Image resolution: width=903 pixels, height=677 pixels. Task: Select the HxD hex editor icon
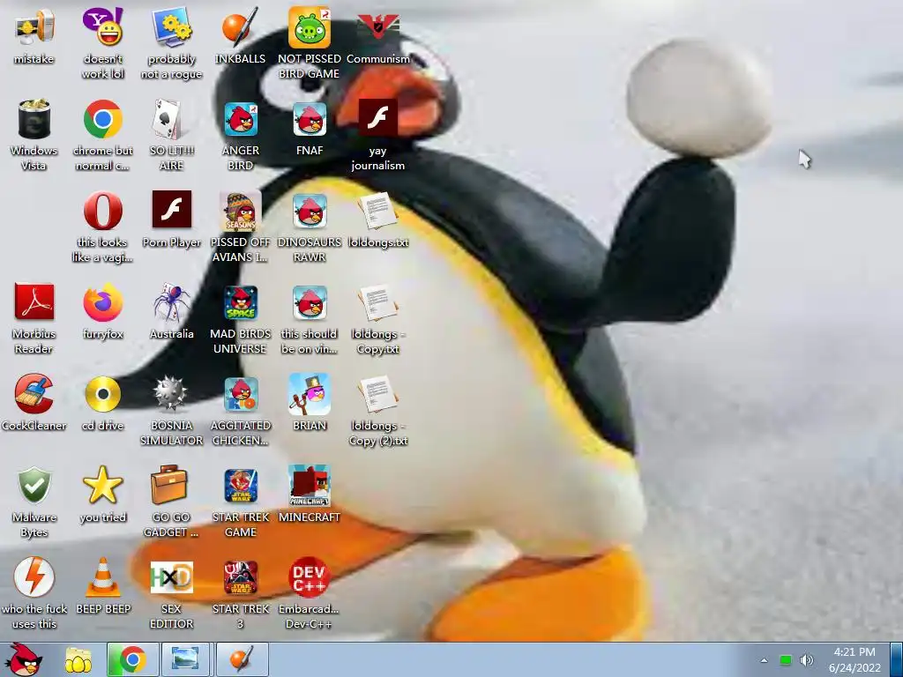[x=172, y=577]
